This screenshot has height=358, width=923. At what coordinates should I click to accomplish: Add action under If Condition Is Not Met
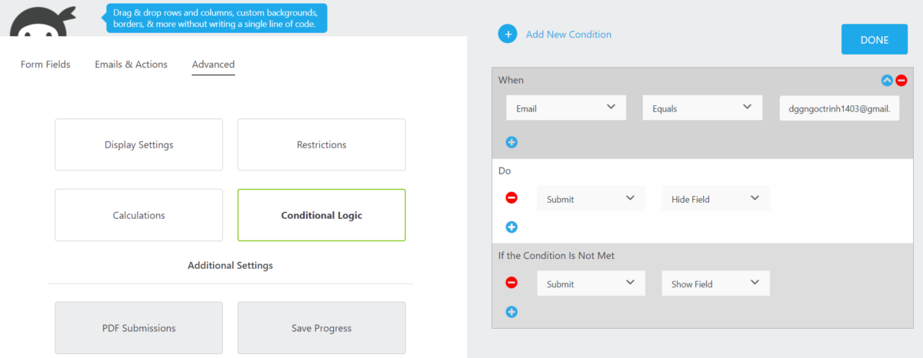tap(511, 311)
